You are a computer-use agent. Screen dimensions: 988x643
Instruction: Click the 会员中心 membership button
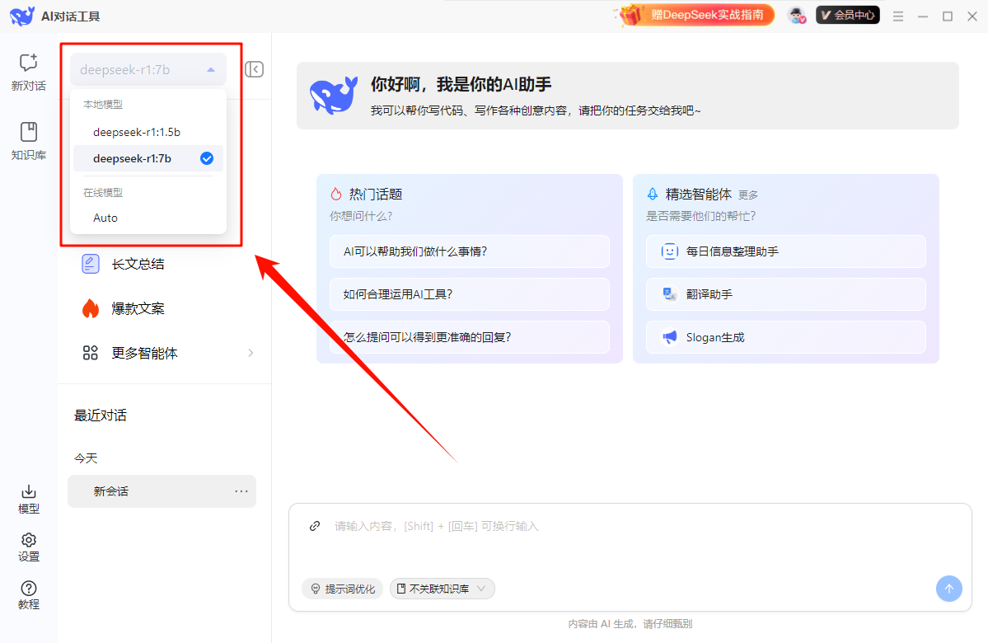click(x=847, y=15)
